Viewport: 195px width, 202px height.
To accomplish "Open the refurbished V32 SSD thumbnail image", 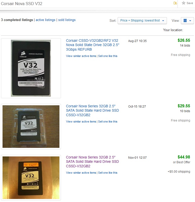I will point(31,68).
